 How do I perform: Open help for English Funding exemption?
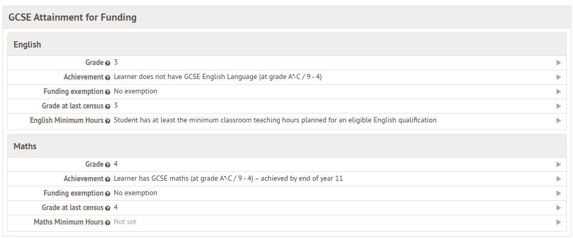107,92
